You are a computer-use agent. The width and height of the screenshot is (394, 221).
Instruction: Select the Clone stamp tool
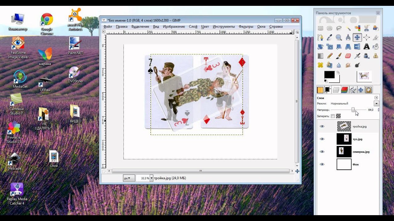click(x=376, y=56)
